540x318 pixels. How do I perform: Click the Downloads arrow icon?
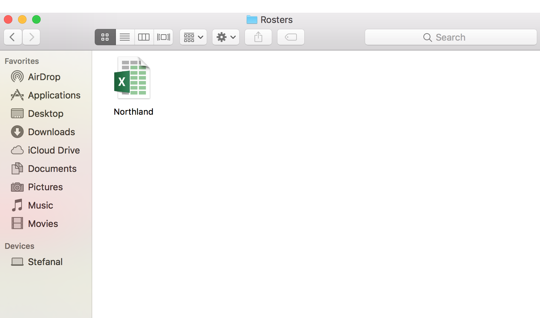17,132
